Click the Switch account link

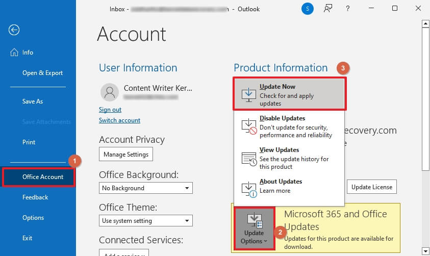tap(119, 120)
